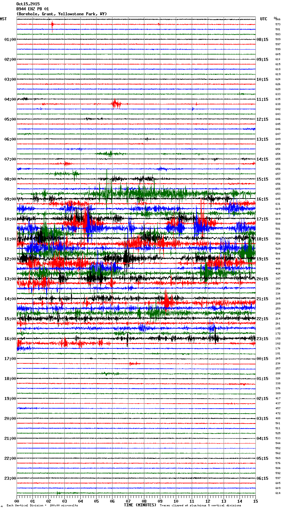Select the MST hour label '14:00'
Viewport: 282px width, 510px height.
coord(10,299)
